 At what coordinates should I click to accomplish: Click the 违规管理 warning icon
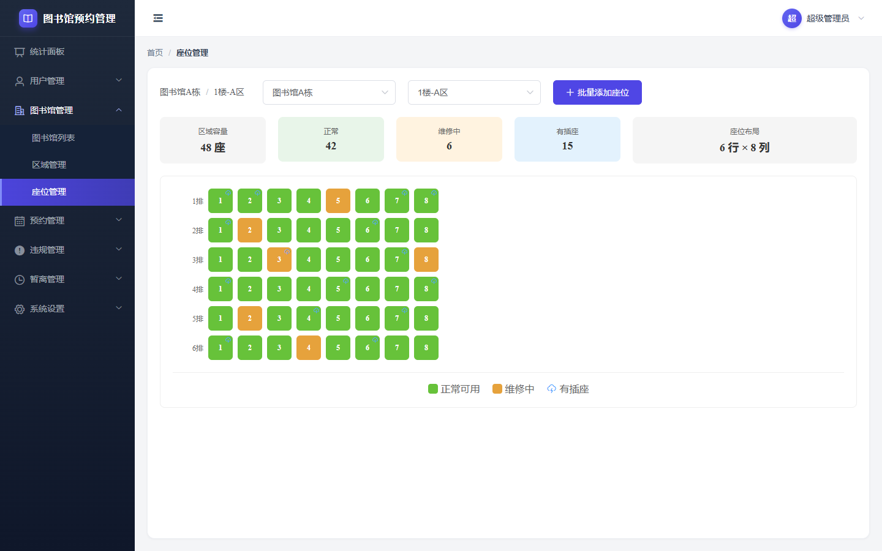(x=20, y=250)
